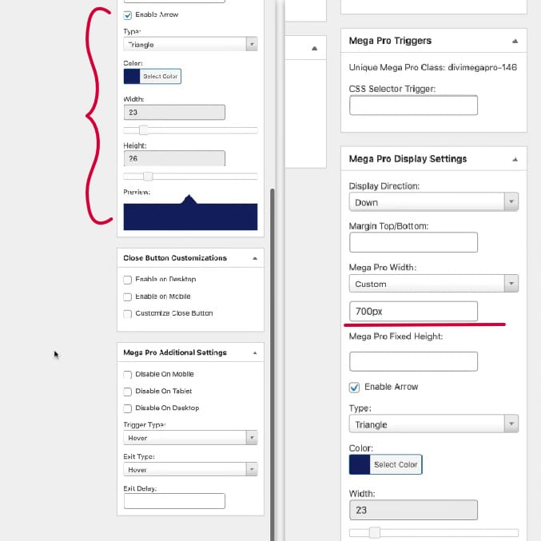
Task: Tick the Disable On Desktop checkbox
Action: click(128, 408)
